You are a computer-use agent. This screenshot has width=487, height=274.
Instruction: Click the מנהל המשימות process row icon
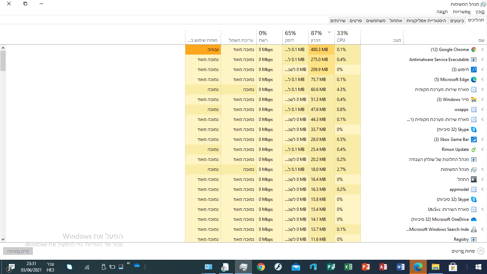474,169
